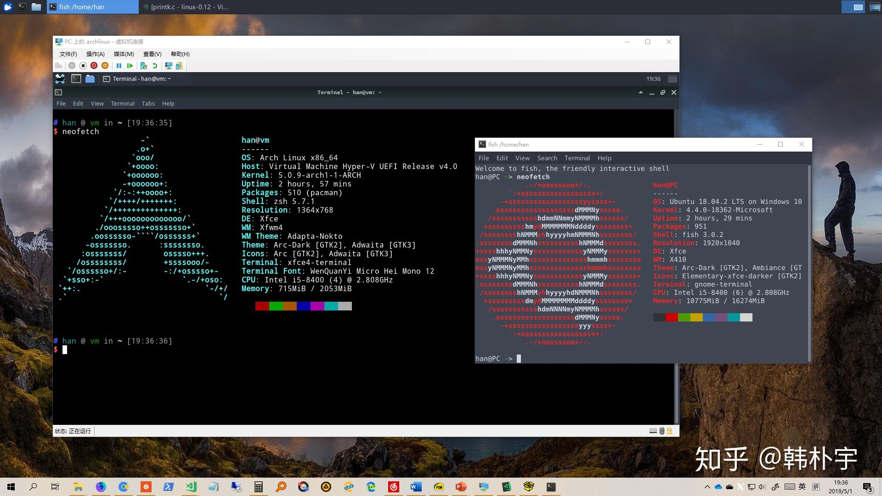
Task: Open the 查看(V) menu in VM connection window
Action: click(x=152, y=54)
